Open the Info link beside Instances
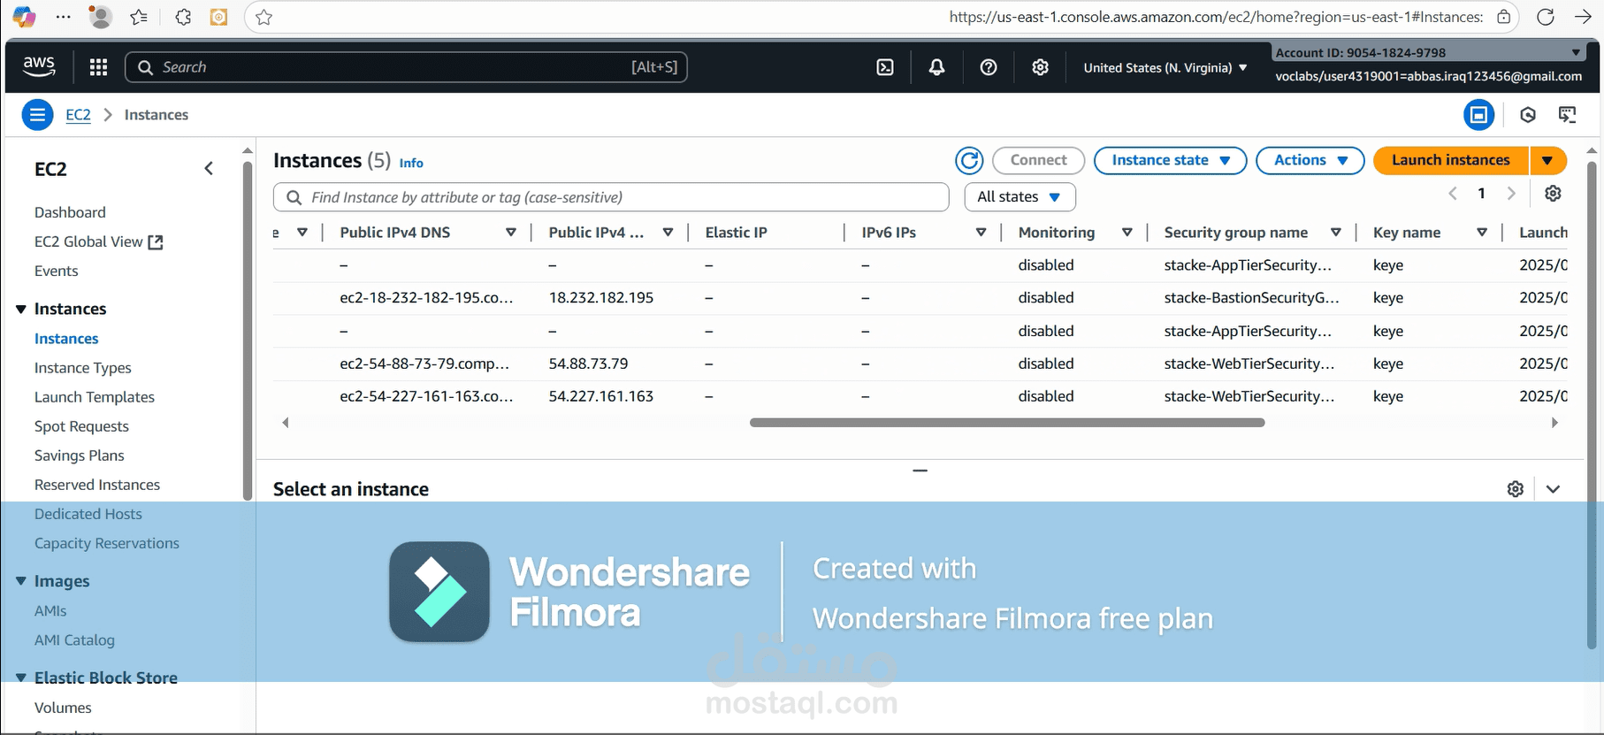The height and width of the screenshot is (735, 1604). coord(411,163)
